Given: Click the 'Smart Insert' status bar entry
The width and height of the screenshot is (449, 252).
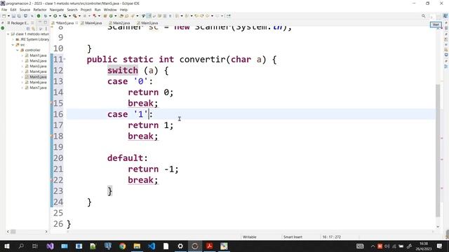Looking at the screenshot, I should coord(293,237).
